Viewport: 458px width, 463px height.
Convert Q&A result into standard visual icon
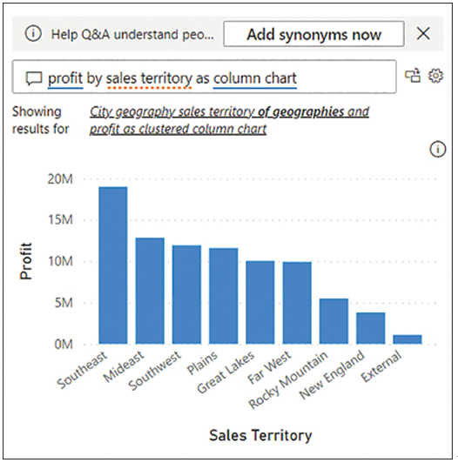tap(413, 76)
